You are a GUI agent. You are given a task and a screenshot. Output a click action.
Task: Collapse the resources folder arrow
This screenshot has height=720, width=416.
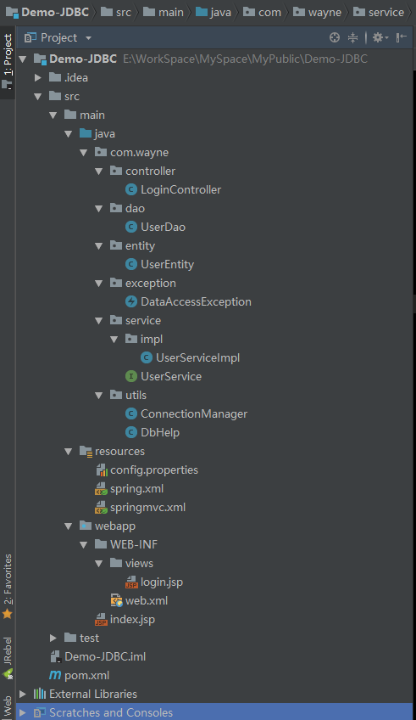(69, 452)
